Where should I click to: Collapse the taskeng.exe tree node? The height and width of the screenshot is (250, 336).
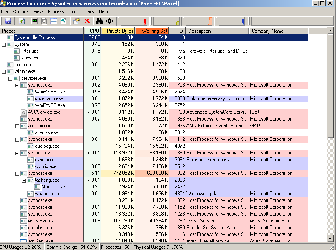[24, 180]
